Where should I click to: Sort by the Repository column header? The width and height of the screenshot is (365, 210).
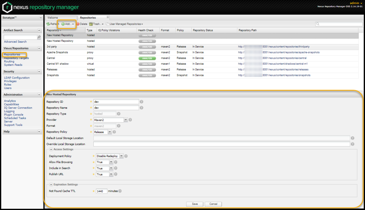[x=65, y=30]
